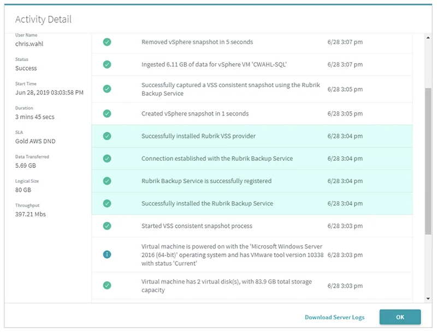
Task: Click the timestamp on 'Ingested 6.11 GB' row
Action: tap(345, 64)
